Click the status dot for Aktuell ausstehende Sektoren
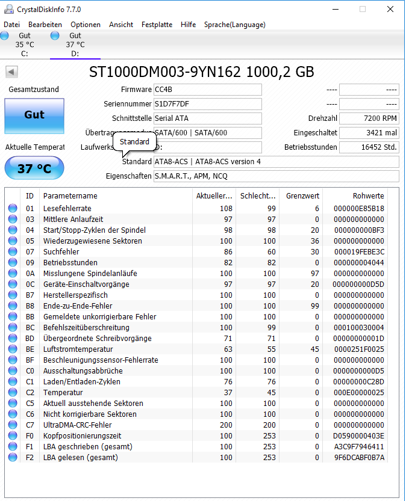 click(13, 403)
